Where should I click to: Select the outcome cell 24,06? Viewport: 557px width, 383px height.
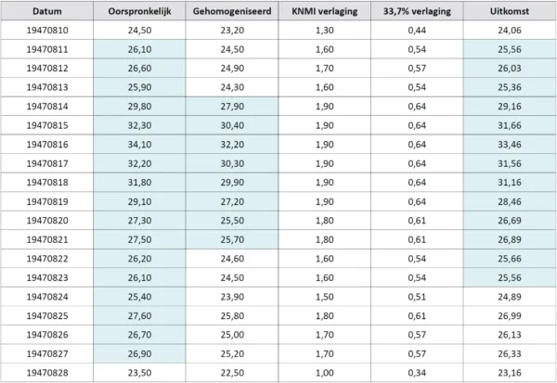coord(509,30)
